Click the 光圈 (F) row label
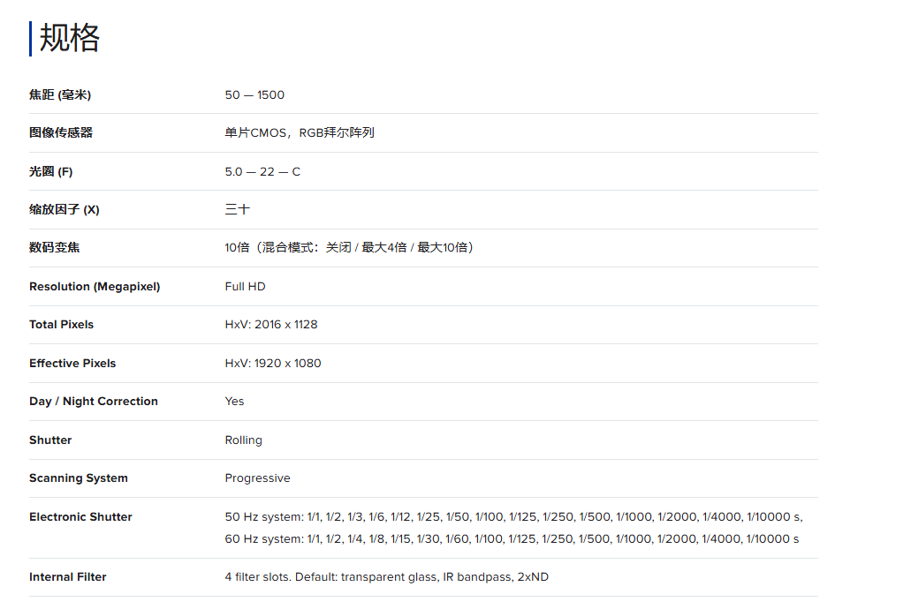911x609 pixels. click(51, 171)
